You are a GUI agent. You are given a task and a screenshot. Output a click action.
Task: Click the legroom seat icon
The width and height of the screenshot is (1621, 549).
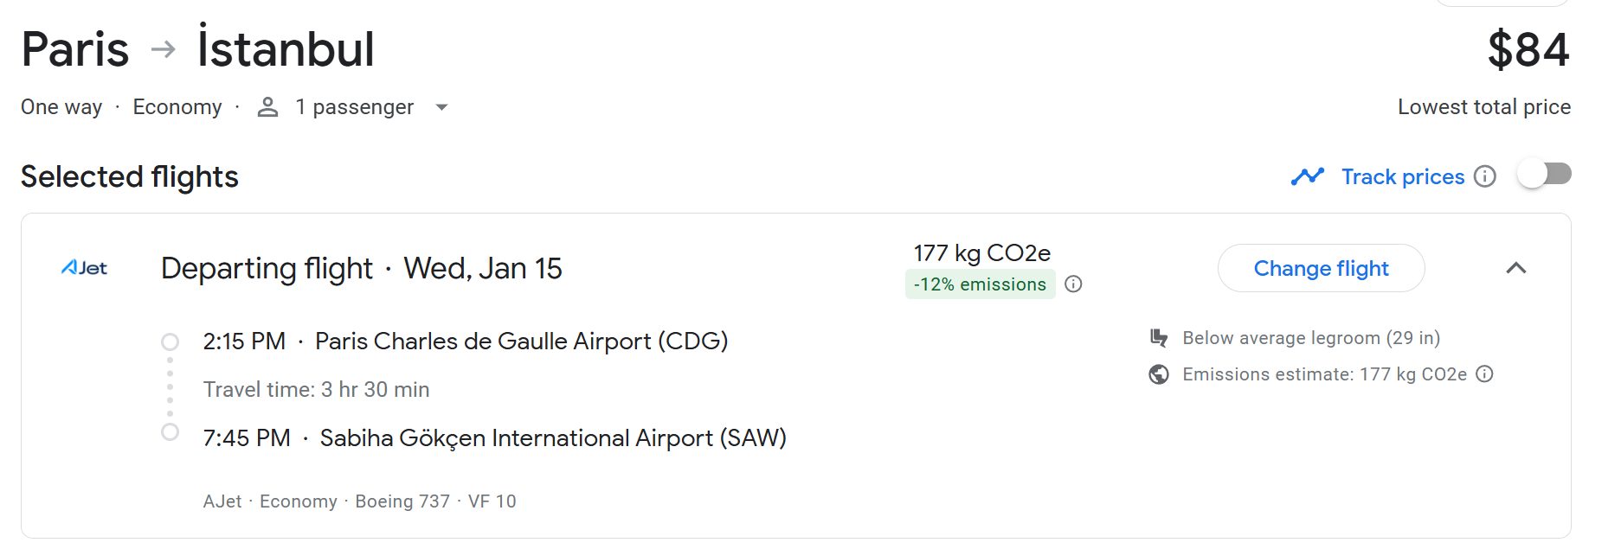point(1159,338)
